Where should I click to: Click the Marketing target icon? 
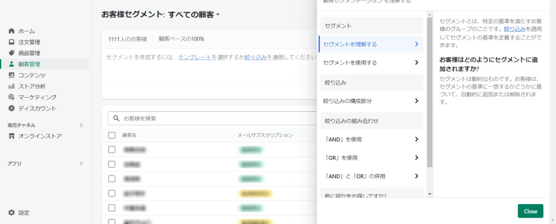(x=11, y=97)
